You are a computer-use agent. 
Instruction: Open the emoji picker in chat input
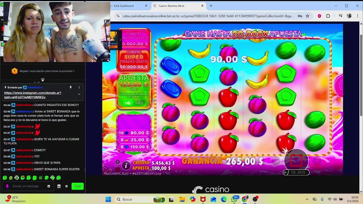[49, 186]
